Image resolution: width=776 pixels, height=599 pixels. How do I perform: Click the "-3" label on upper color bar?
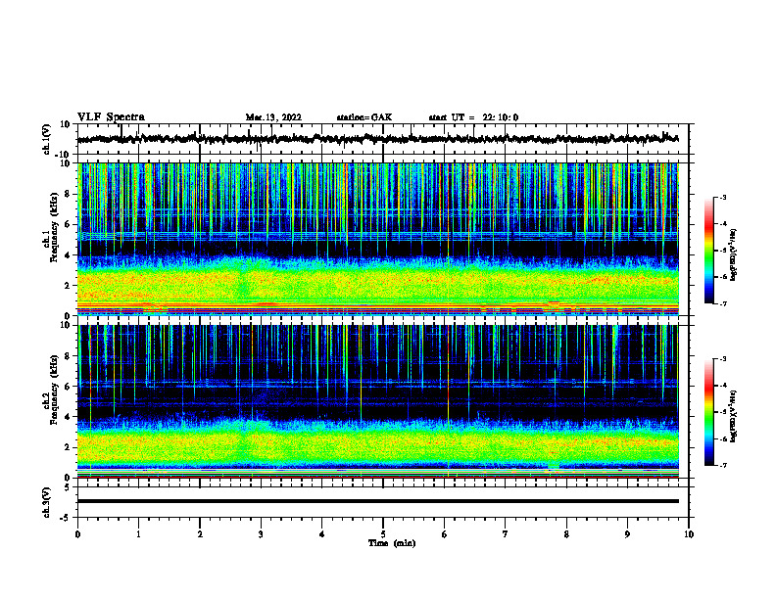pyautogui.click(x=722, y=197)
